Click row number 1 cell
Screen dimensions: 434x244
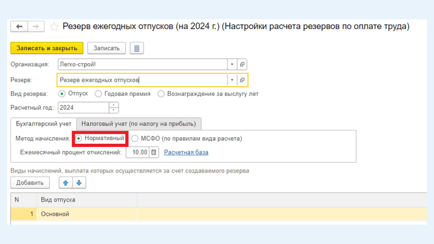[x=24, y=214]
